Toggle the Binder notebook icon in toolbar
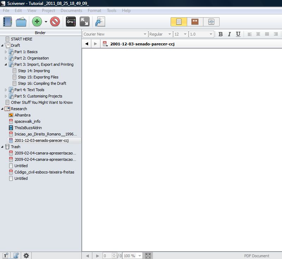Viewport: 282px width, 259px height. pos(7,22)
